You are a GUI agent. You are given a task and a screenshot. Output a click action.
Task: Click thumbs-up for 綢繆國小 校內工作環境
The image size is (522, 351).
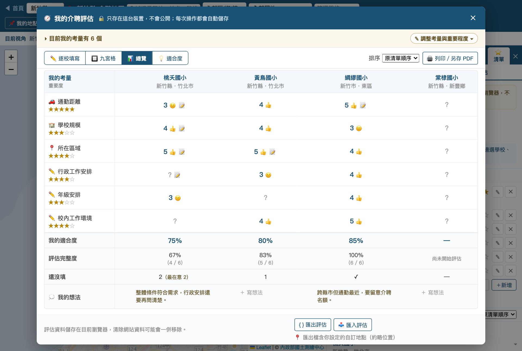point(359,221)
